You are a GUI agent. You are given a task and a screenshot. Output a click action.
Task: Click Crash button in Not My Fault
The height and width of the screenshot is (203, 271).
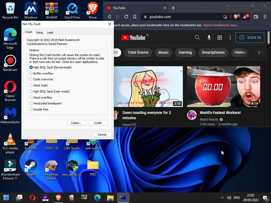point(98,123)
